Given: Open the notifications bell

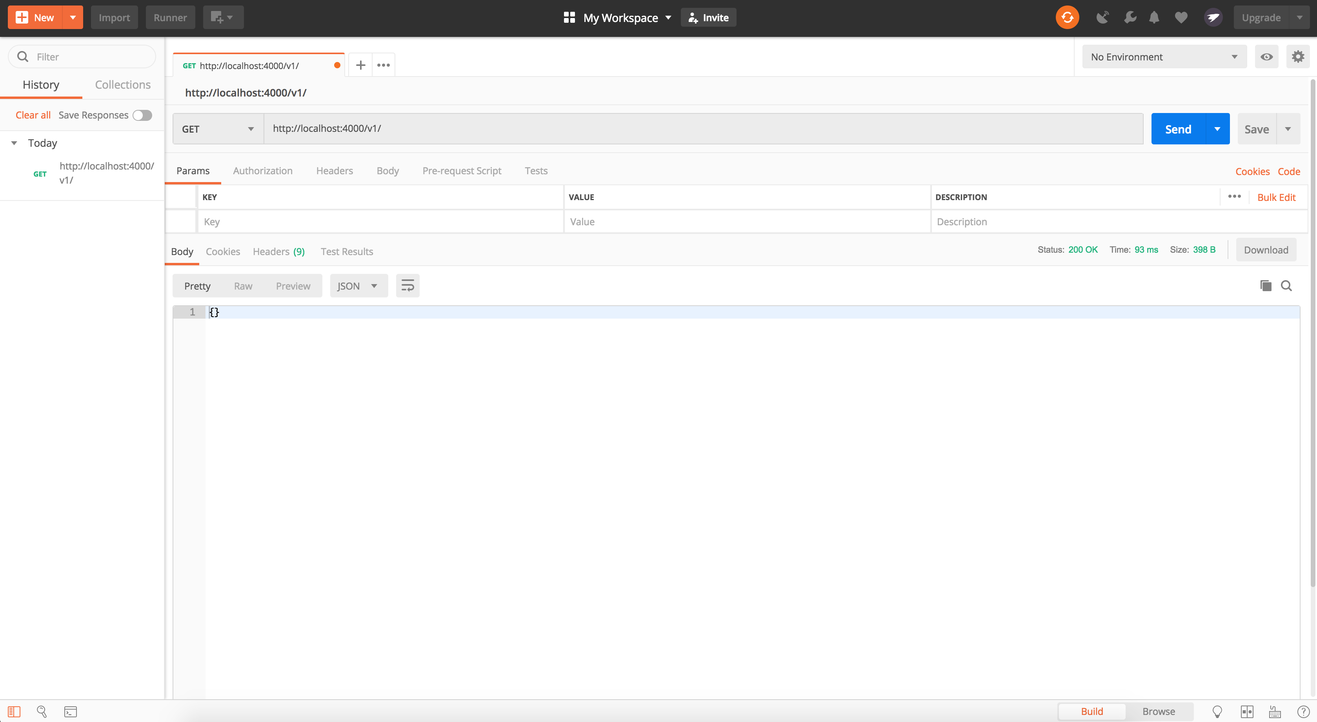Looking at the screenshot, I should coord(1154,17).
